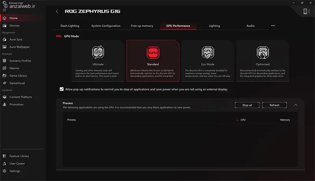Toggle the hamburger sidebar menu

click(4, 10)
